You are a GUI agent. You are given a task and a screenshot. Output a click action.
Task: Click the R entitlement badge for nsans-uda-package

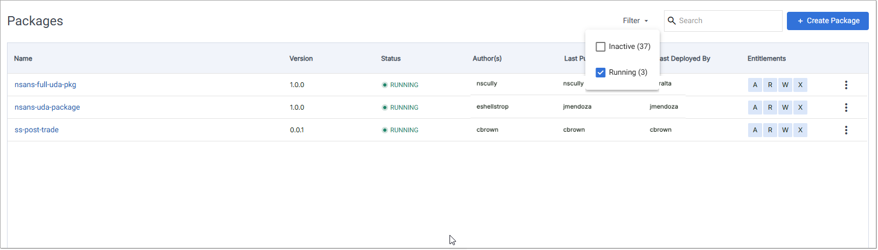coord(770,108)
